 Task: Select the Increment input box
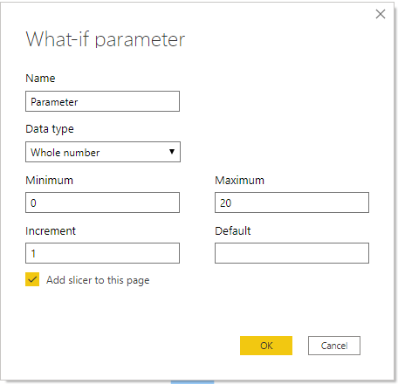(102, 253)
